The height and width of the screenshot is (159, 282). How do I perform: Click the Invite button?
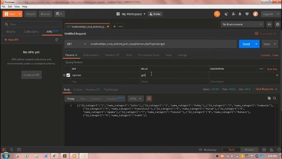[155, 14]
